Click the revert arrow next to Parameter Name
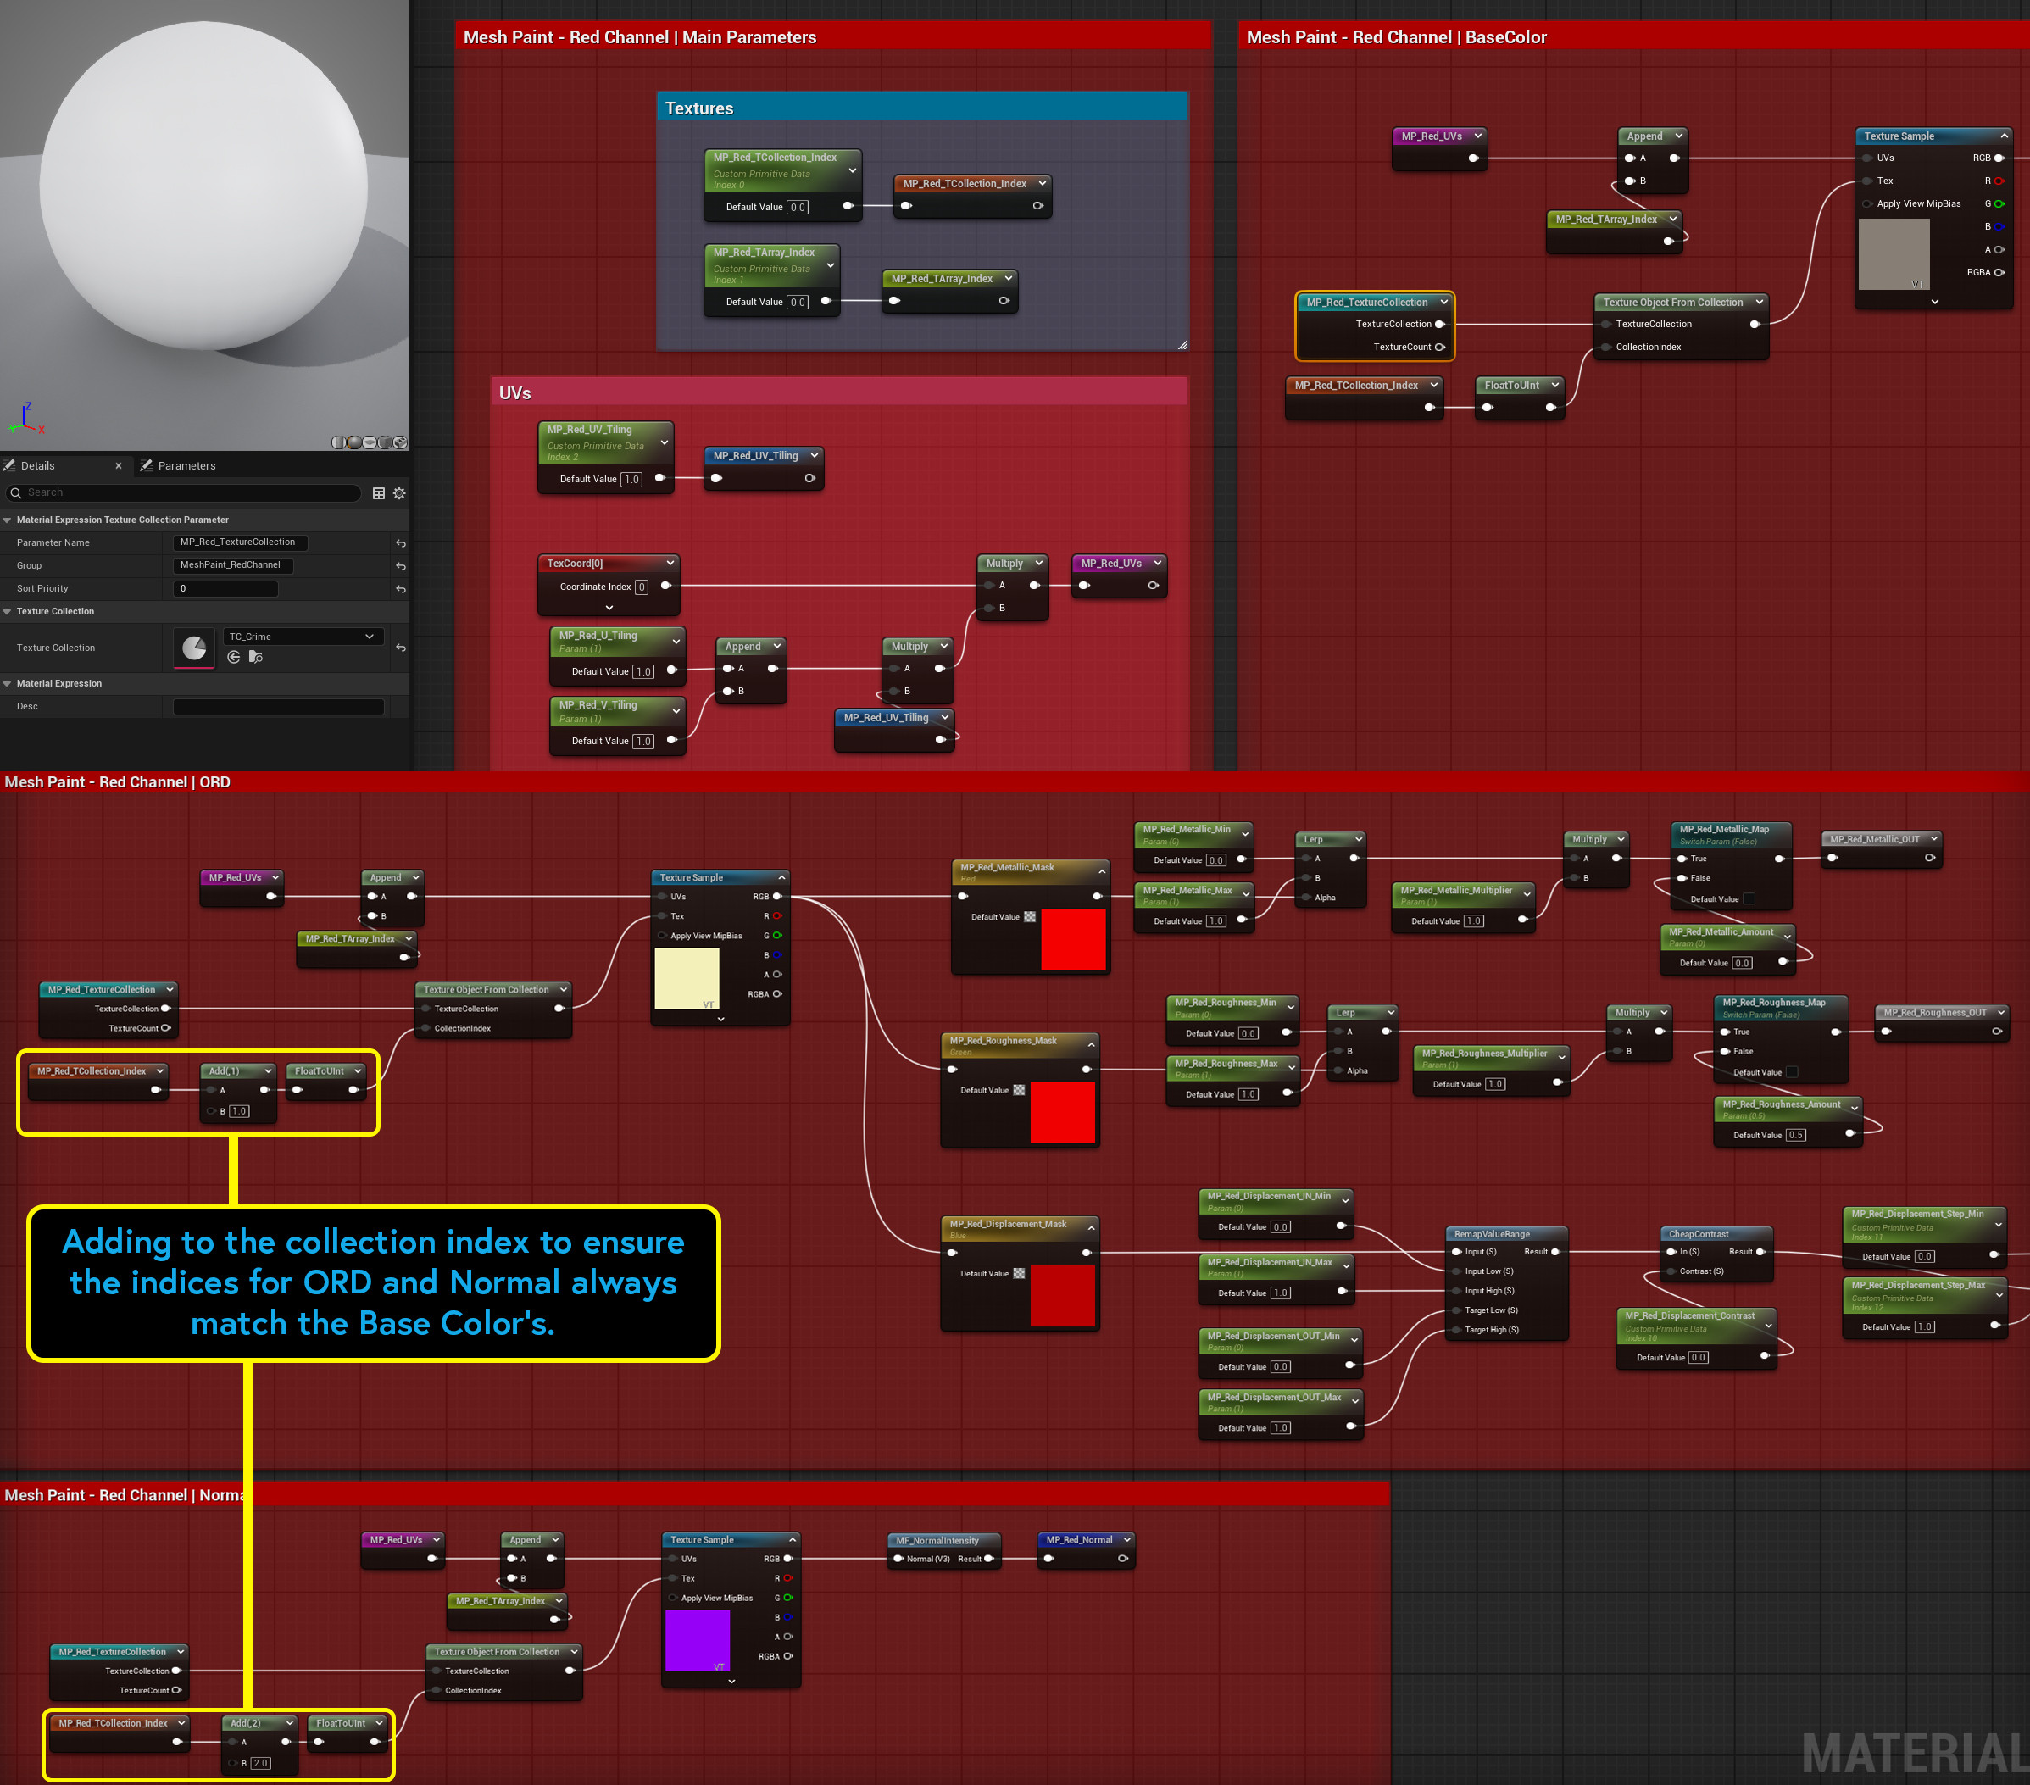The width and height of the screenshot is (2030, 1785). tap(403, 542)
